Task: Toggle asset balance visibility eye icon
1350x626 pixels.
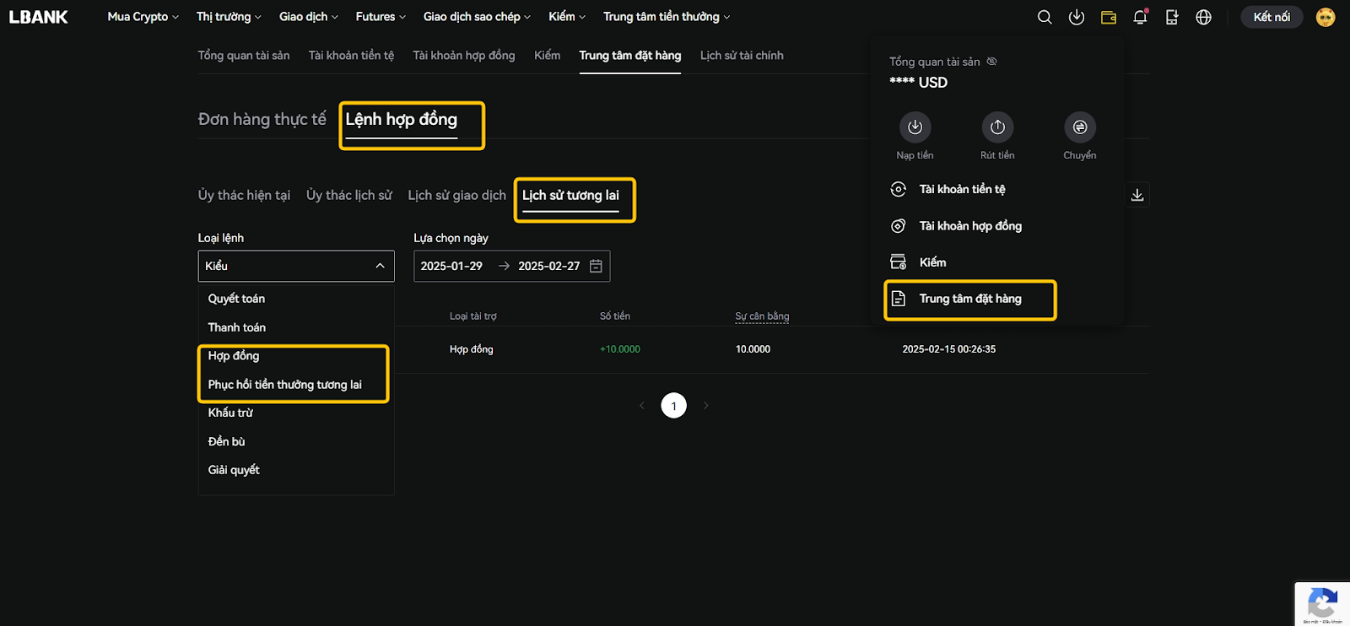Action: pos(992,62)
